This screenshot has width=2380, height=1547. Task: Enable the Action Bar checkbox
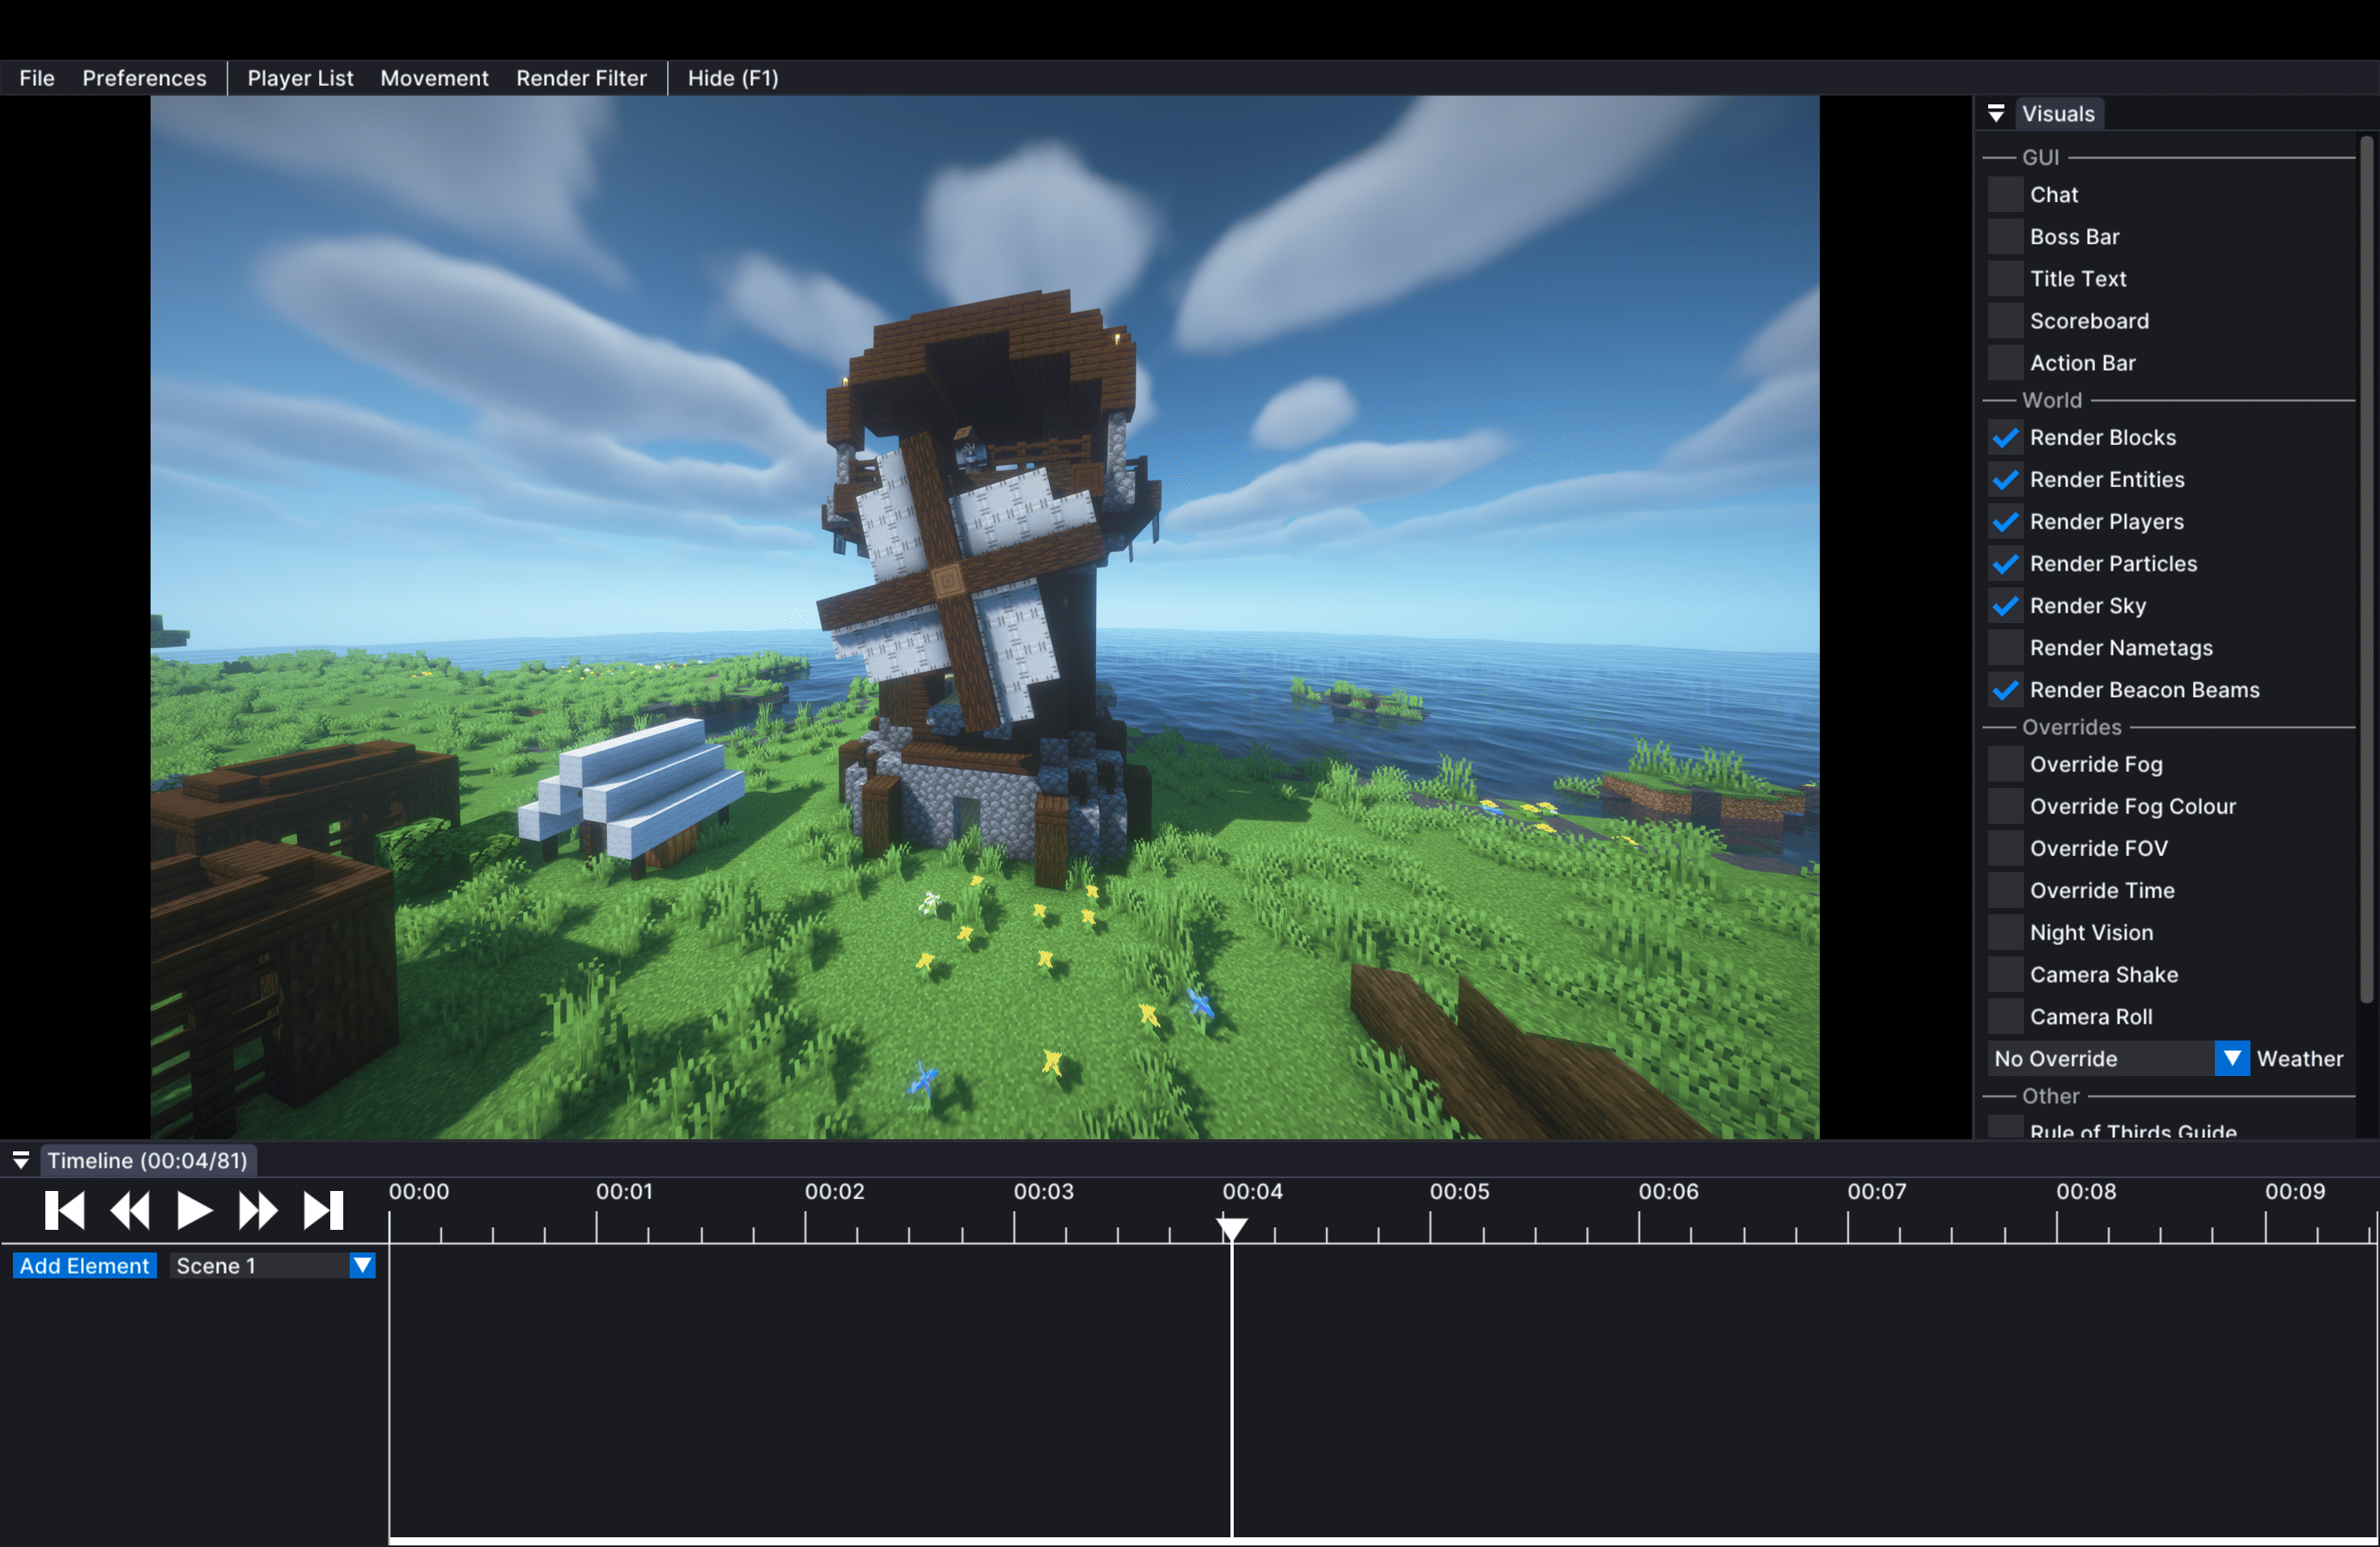(2005, 362)
